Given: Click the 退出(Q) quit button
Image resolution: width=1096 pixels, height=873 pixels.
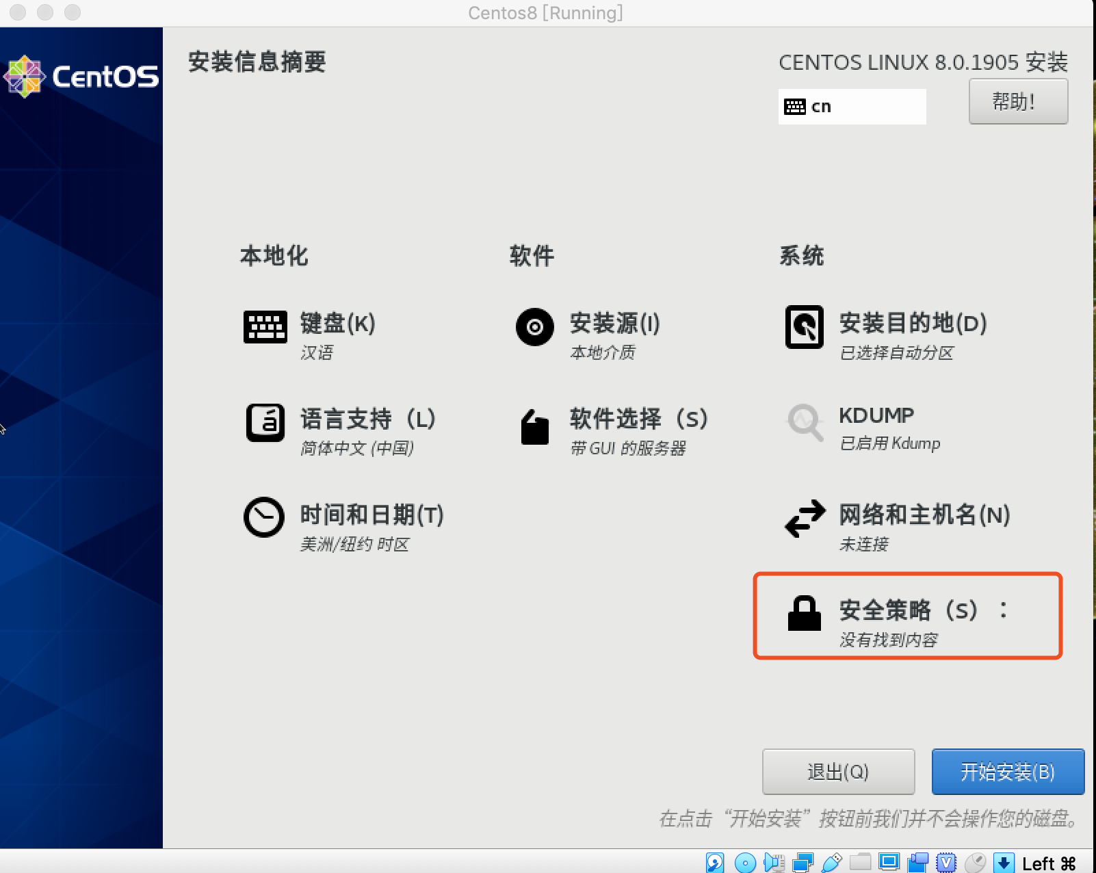Looking at the screenshot, I should [x=838, y=772].
